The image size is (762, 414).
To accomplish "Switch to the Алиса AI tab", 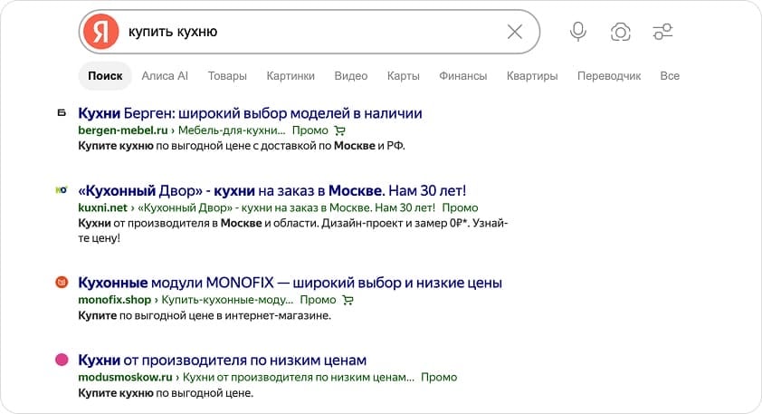I will click(x=165, y=76).
